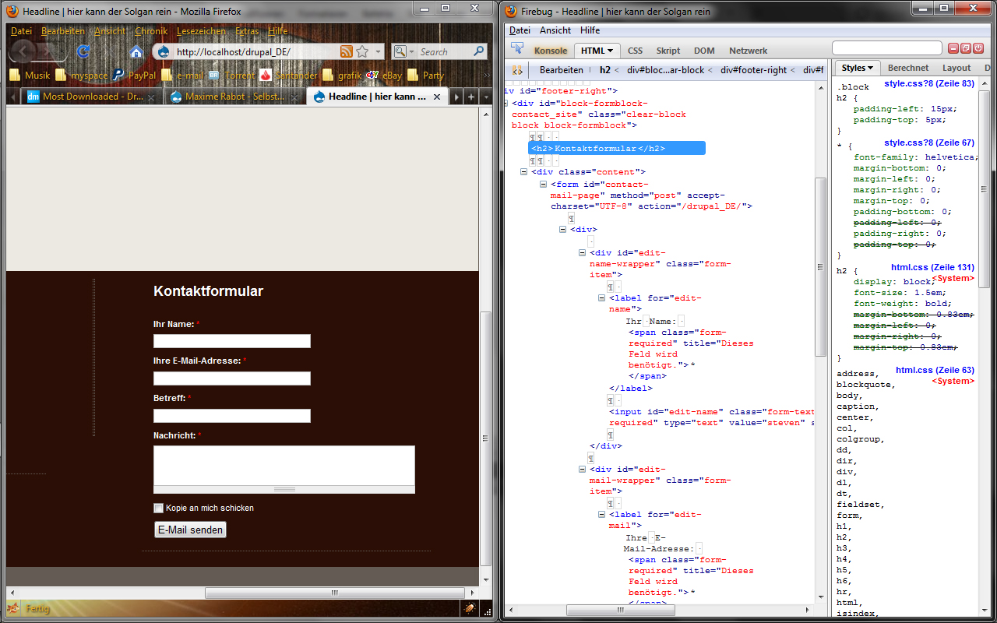Image resolution: width=997 pixels, height=623 pixels.
Task: Collapse the contact-mail-page form node
Action: tap(544, 185)
